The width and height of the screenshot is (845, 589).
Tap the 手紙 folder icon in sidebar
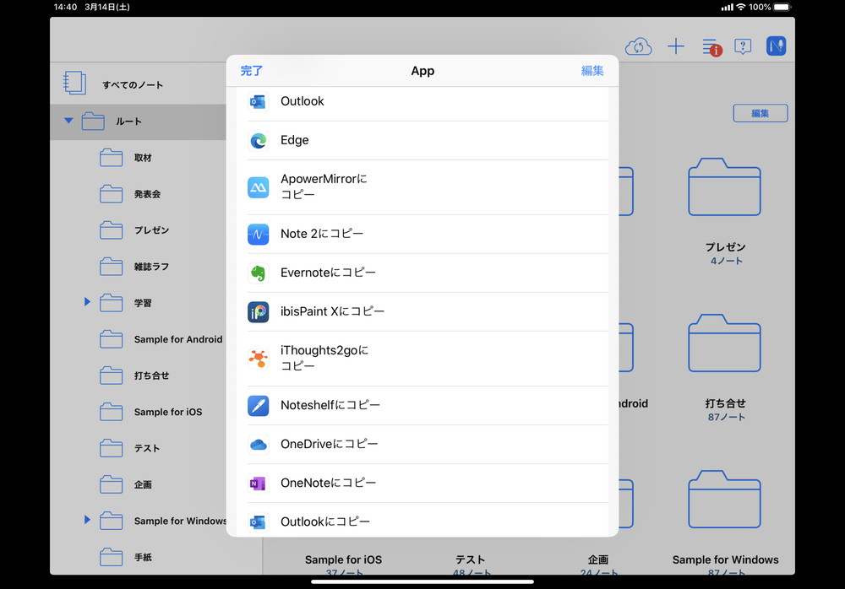[x=111, y=557]
